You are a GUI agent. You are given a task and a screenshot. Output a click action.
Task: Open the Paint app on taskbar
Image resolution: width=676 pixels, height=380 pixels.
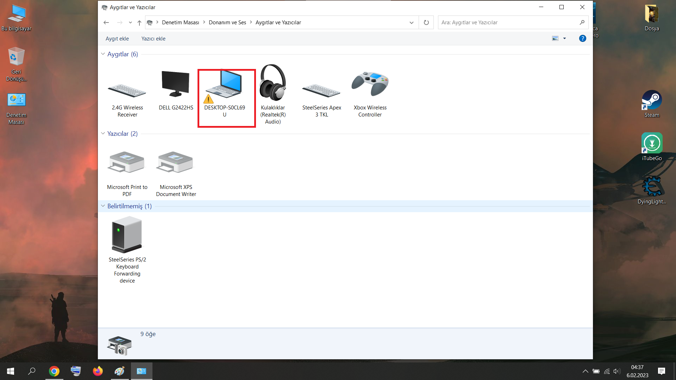tap(120, 371)
